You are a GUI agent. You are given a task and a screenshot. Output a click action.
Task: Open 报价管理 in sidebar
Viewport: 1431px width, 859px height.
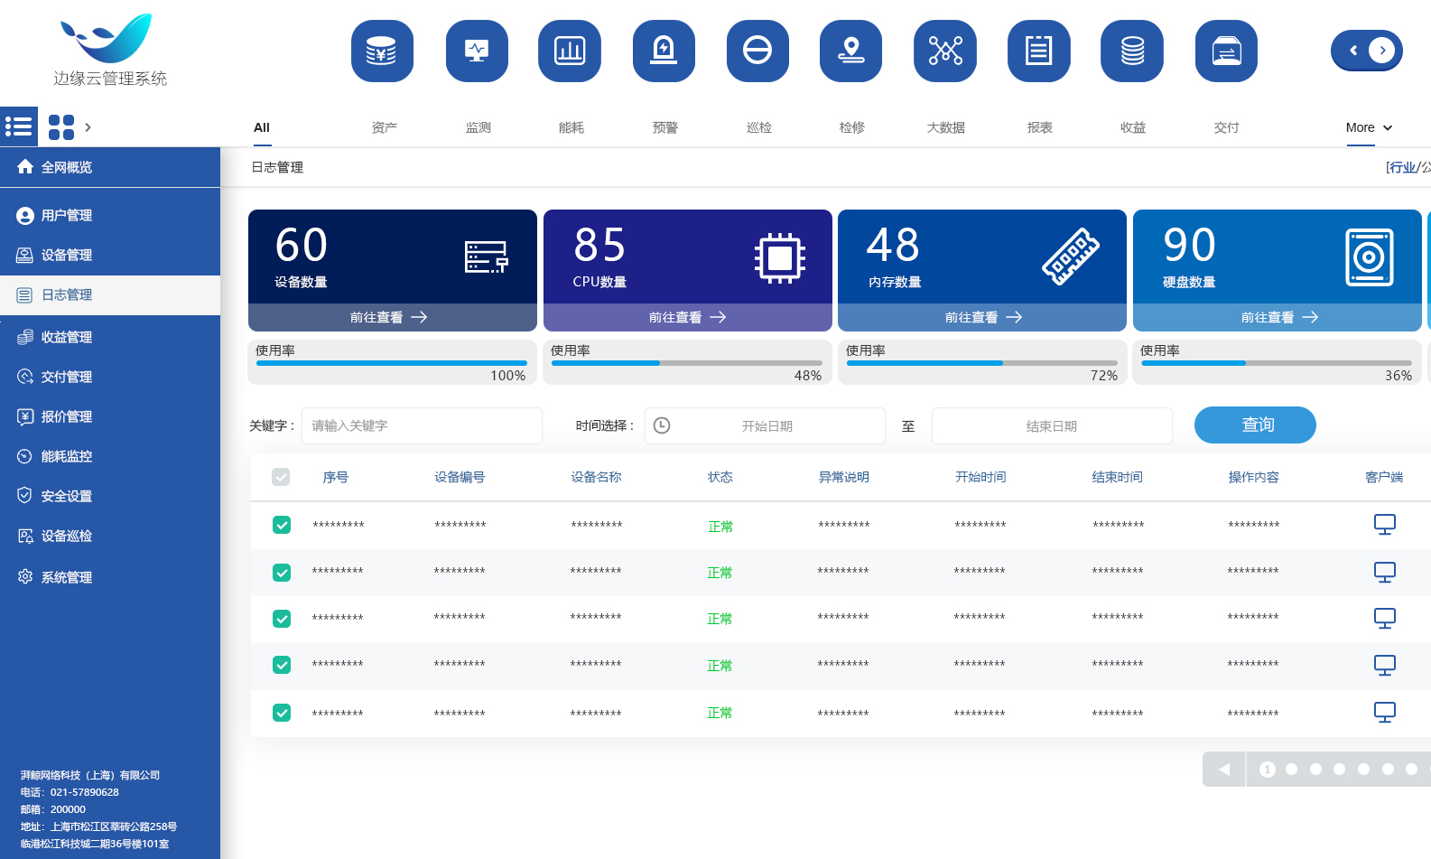click(110, 416)
